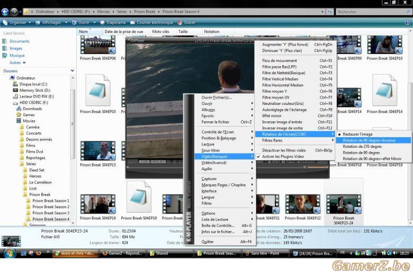Viewport: 413px width, 275px height.
Task: Select Rotation de 90 degres+effet Miroir
Action: 373,159
